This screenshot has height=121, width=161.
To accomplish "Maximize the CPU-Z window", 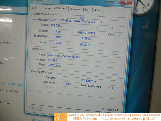I will (x=116, y=1).
